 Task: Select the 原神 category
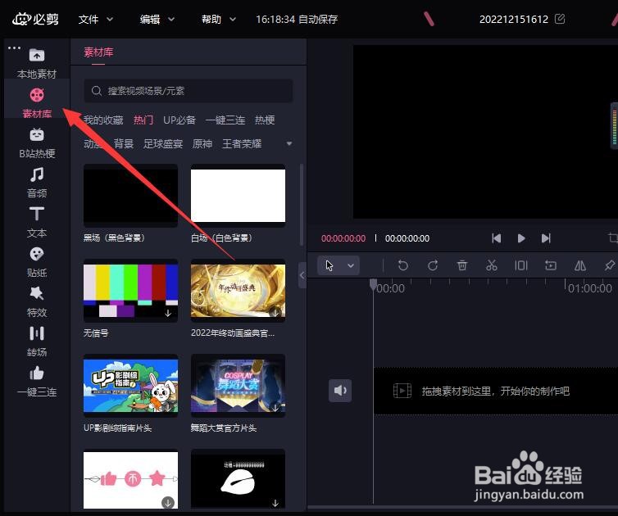click(202, 144)
